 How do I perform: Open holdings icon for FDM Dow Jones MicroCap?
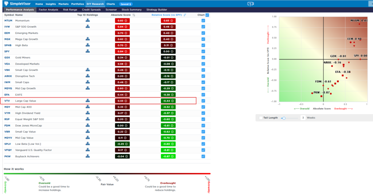coord(87,125)
